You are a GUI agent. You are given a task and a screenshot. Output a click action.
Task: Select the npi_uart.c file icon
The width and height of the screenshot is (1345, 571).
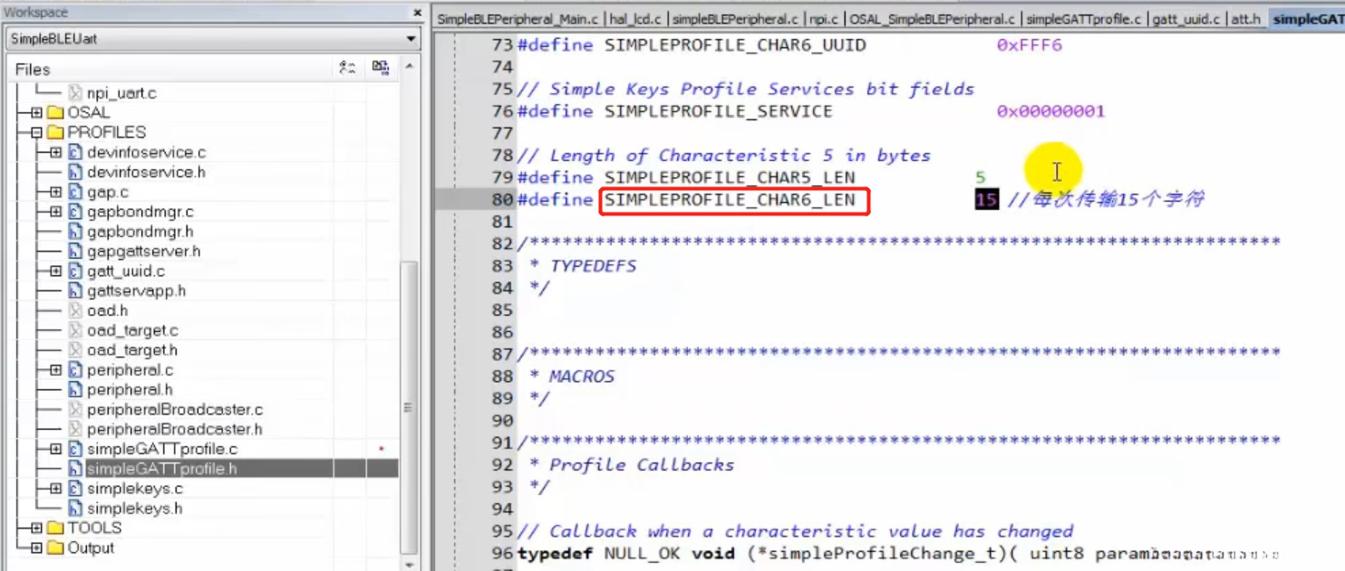pos(75,92)
